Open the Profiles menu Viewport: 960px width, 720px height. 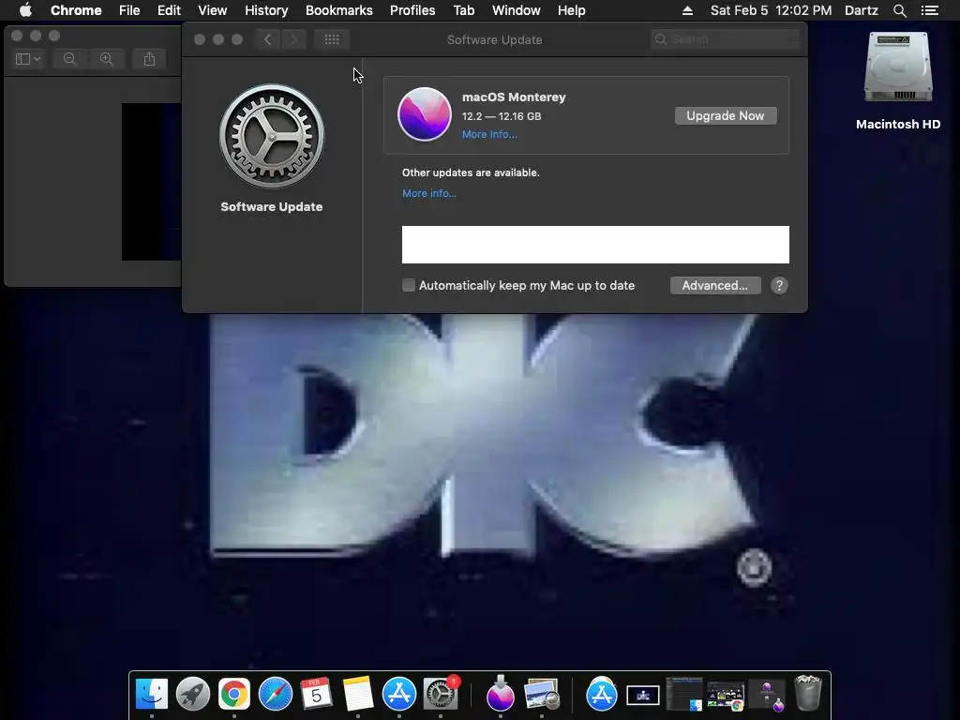[412, 10]
